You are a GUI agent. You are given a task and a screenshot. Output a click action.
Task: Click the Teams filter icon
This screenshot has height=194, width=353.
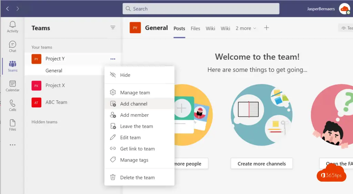[x=113, y=28]
